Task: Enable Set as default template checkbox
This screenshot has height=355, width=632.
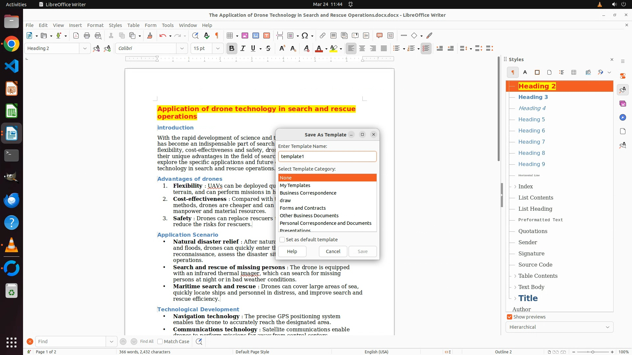Action: click(282, 240)
